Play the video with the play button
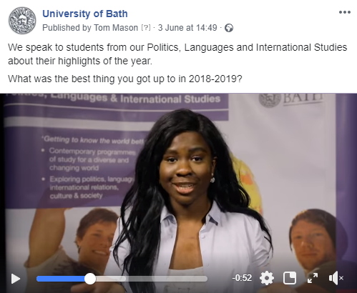Image resolution: width=357 pixels, height=293 pixels. point(16,279)
